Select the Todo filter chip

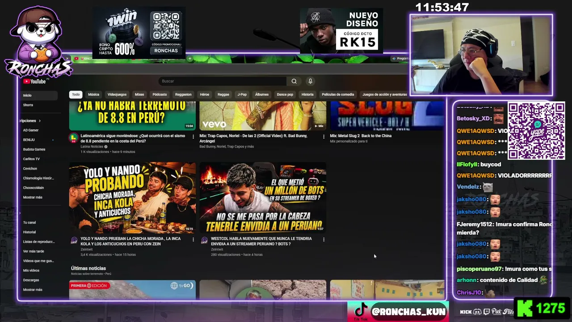tap(76, 94)
